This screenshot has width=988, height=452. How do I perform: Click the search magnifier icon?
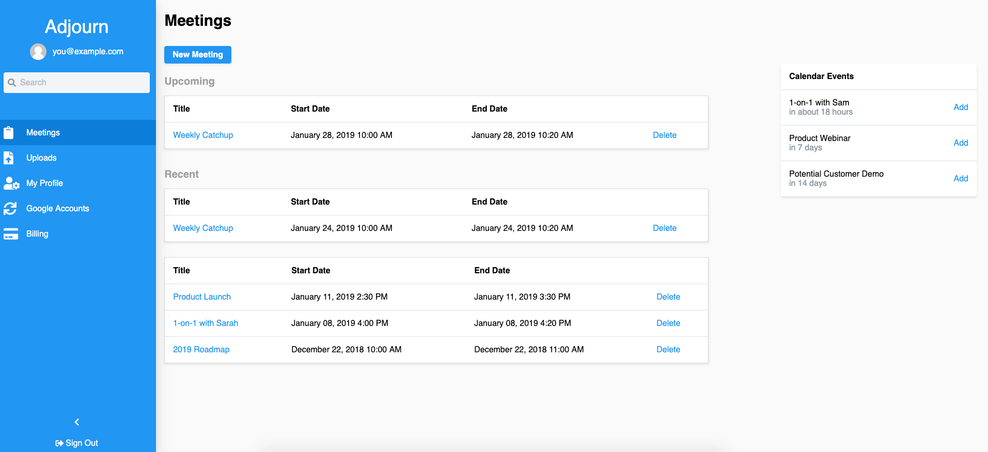tap(12, 83)
